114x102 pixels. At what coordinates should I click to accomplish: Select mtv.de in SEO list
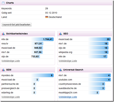click(62, 56)
